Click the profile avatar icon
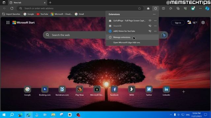This screenshot has height=118, width=211. point(193,9)
